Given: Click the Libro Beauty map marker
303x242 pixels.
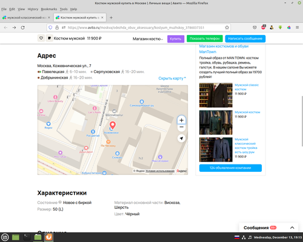Looking at the screenshot, I should click(55, 97).
